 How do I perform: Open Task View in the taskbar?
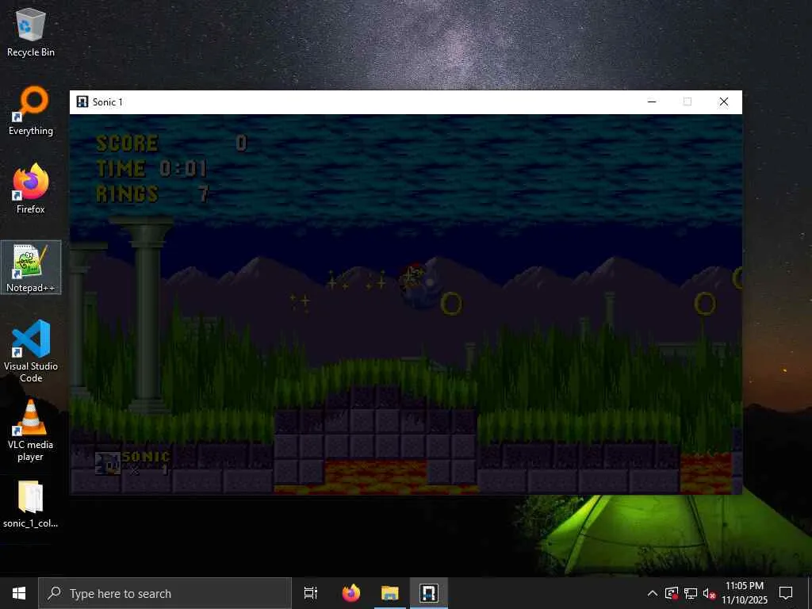click(x=311, y=593)
